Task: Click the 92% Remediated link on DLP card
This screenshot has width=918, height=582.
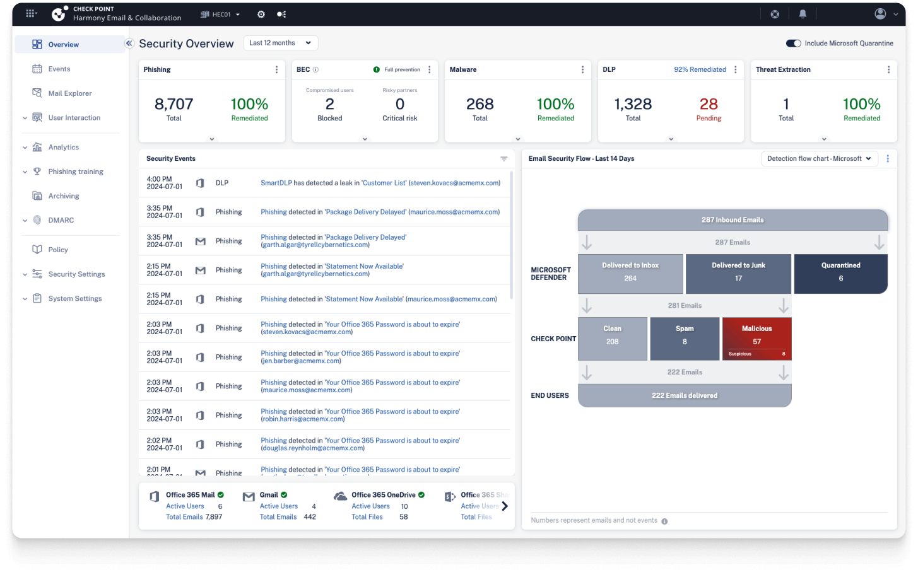Action: pos(700,69)
